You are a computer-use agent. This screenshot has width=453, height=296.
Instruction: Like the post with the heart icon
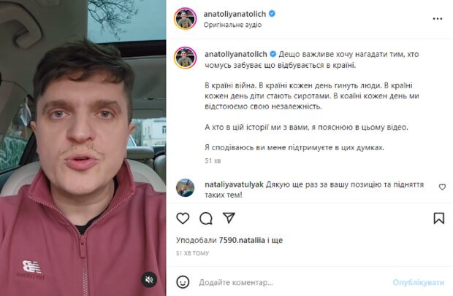(x=183, y=218)
